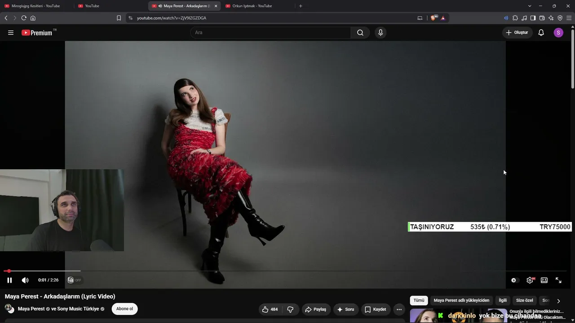Select the Size özel filter chip
The height and width of the screenshot is (323, 575).
point(524,301)
